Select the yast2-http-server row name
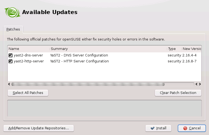This screenshot has height=135, width=209. (x=29, y=61)
